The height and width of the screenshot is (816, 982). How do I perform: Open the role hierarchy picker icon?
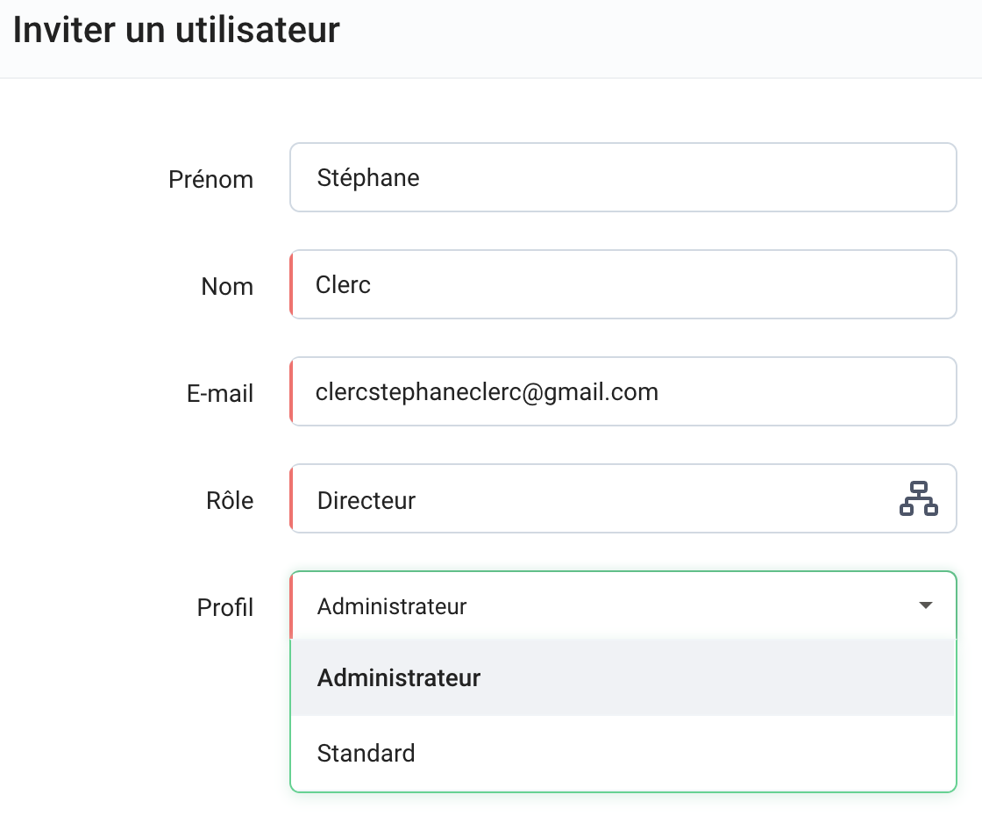point(918,498)
